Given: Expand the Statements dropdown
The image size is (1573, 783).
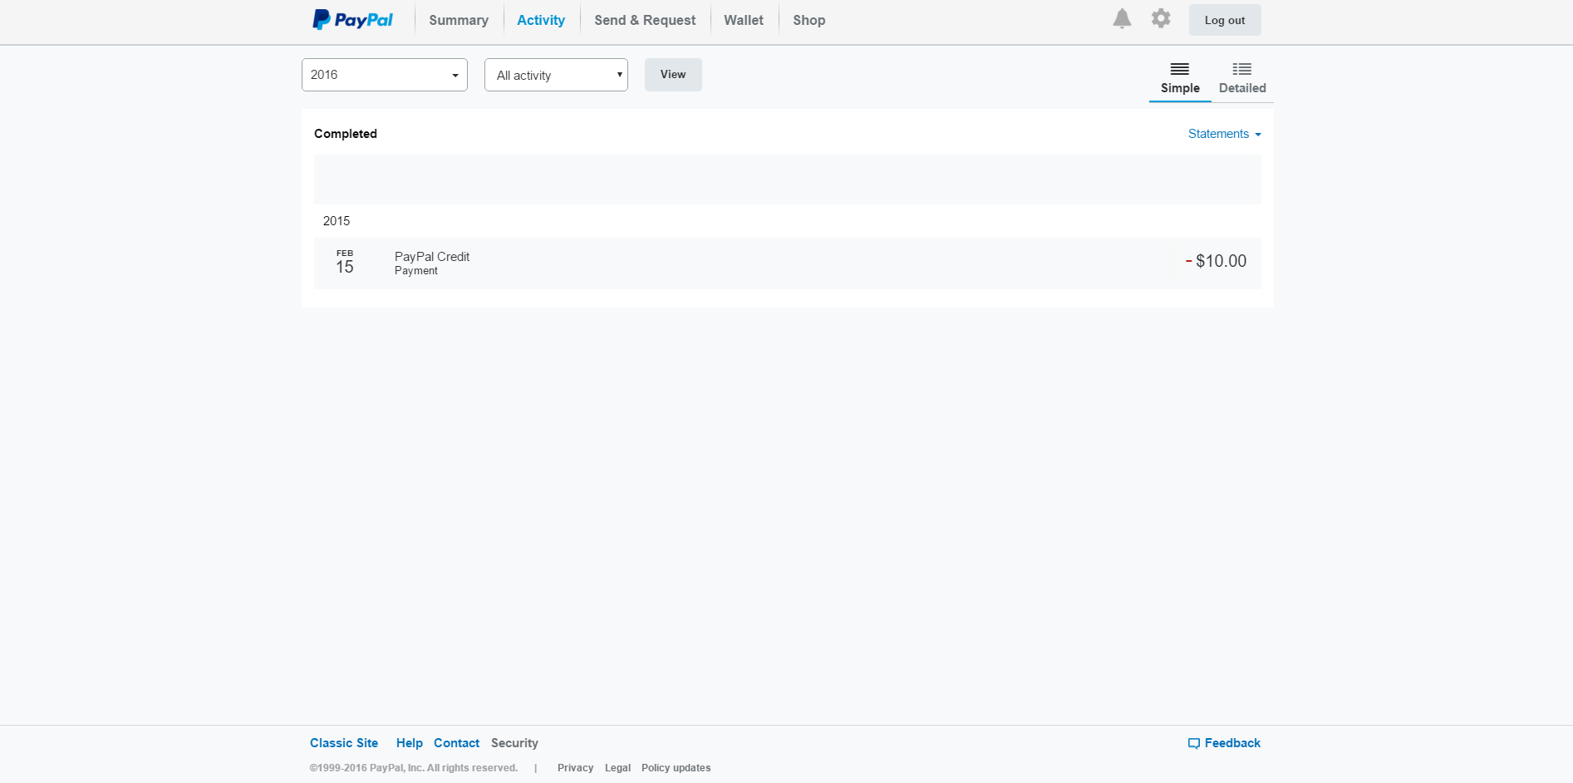Looking at the screenshot, I should point(1224,134).
